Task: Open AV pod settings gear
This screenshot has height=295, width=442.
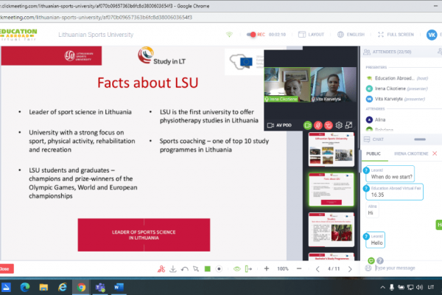Action: pyautogui.click(x=339, y=125)
